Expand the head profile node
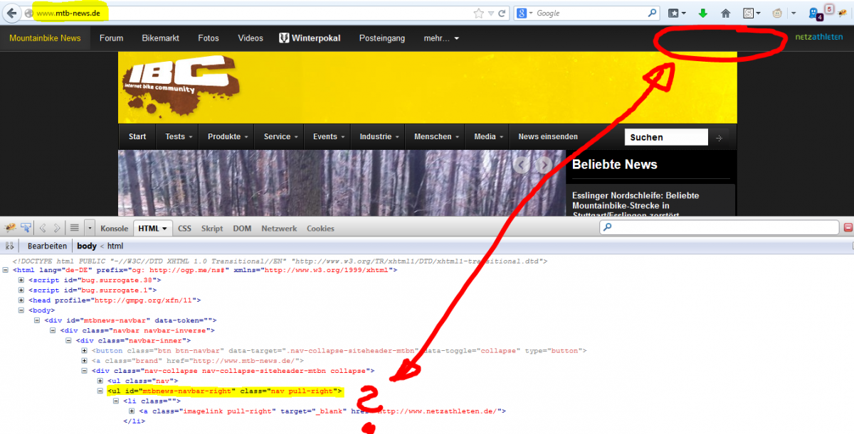The height and width of the screenshot is (434, 854). point(21,300)
